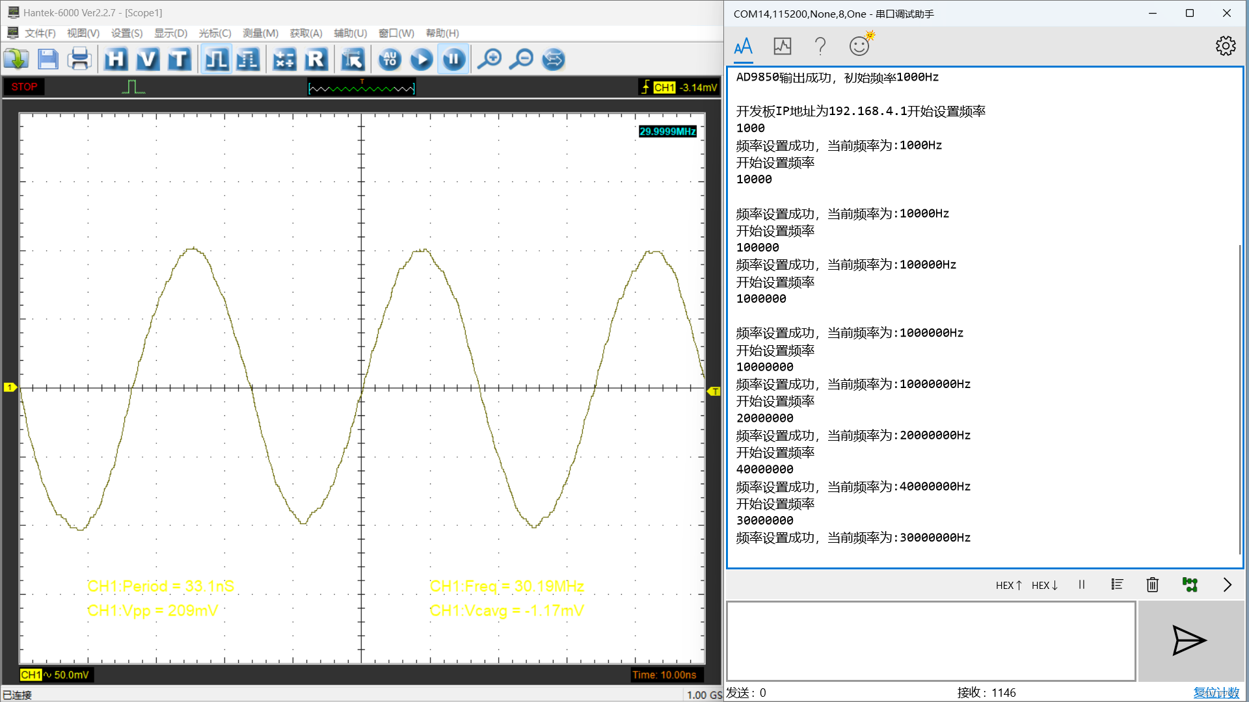Open the math operations icon
The width and height of the screenshot is (1249, 702).
pos(284,60)
